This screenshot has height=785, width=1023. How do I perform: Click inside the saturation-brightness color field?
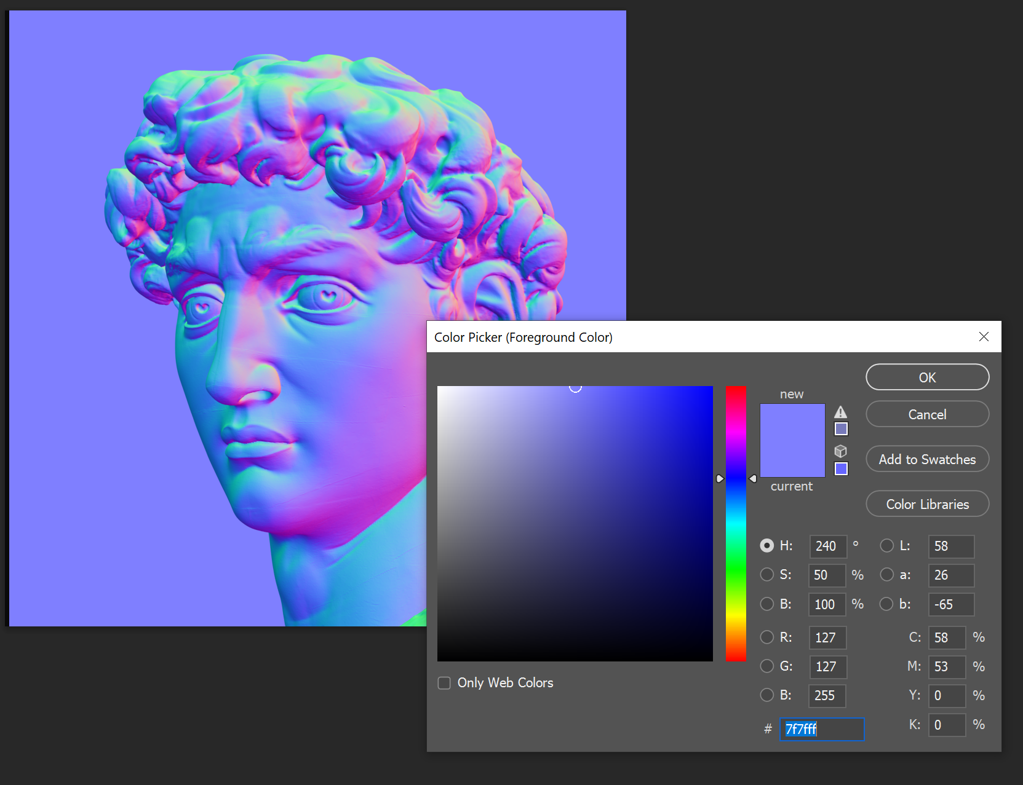coord(575,524)
